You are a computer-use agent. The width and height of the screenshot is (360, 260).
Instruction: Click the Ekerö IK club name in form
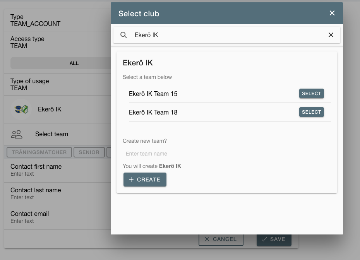50,109
